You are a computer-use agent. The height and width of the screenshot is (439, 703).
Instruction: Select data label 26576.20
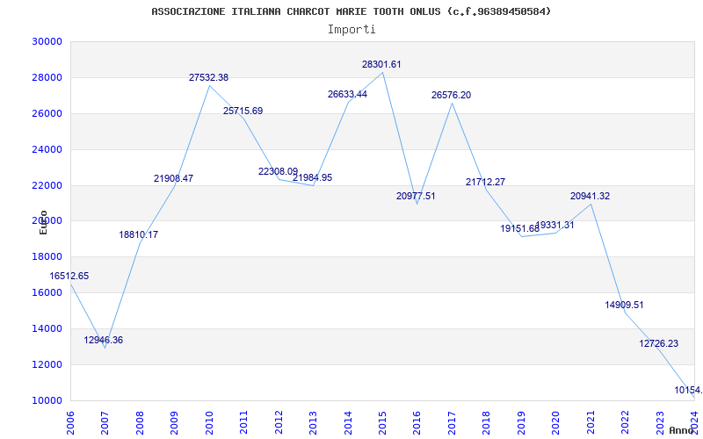coord(451,95)
